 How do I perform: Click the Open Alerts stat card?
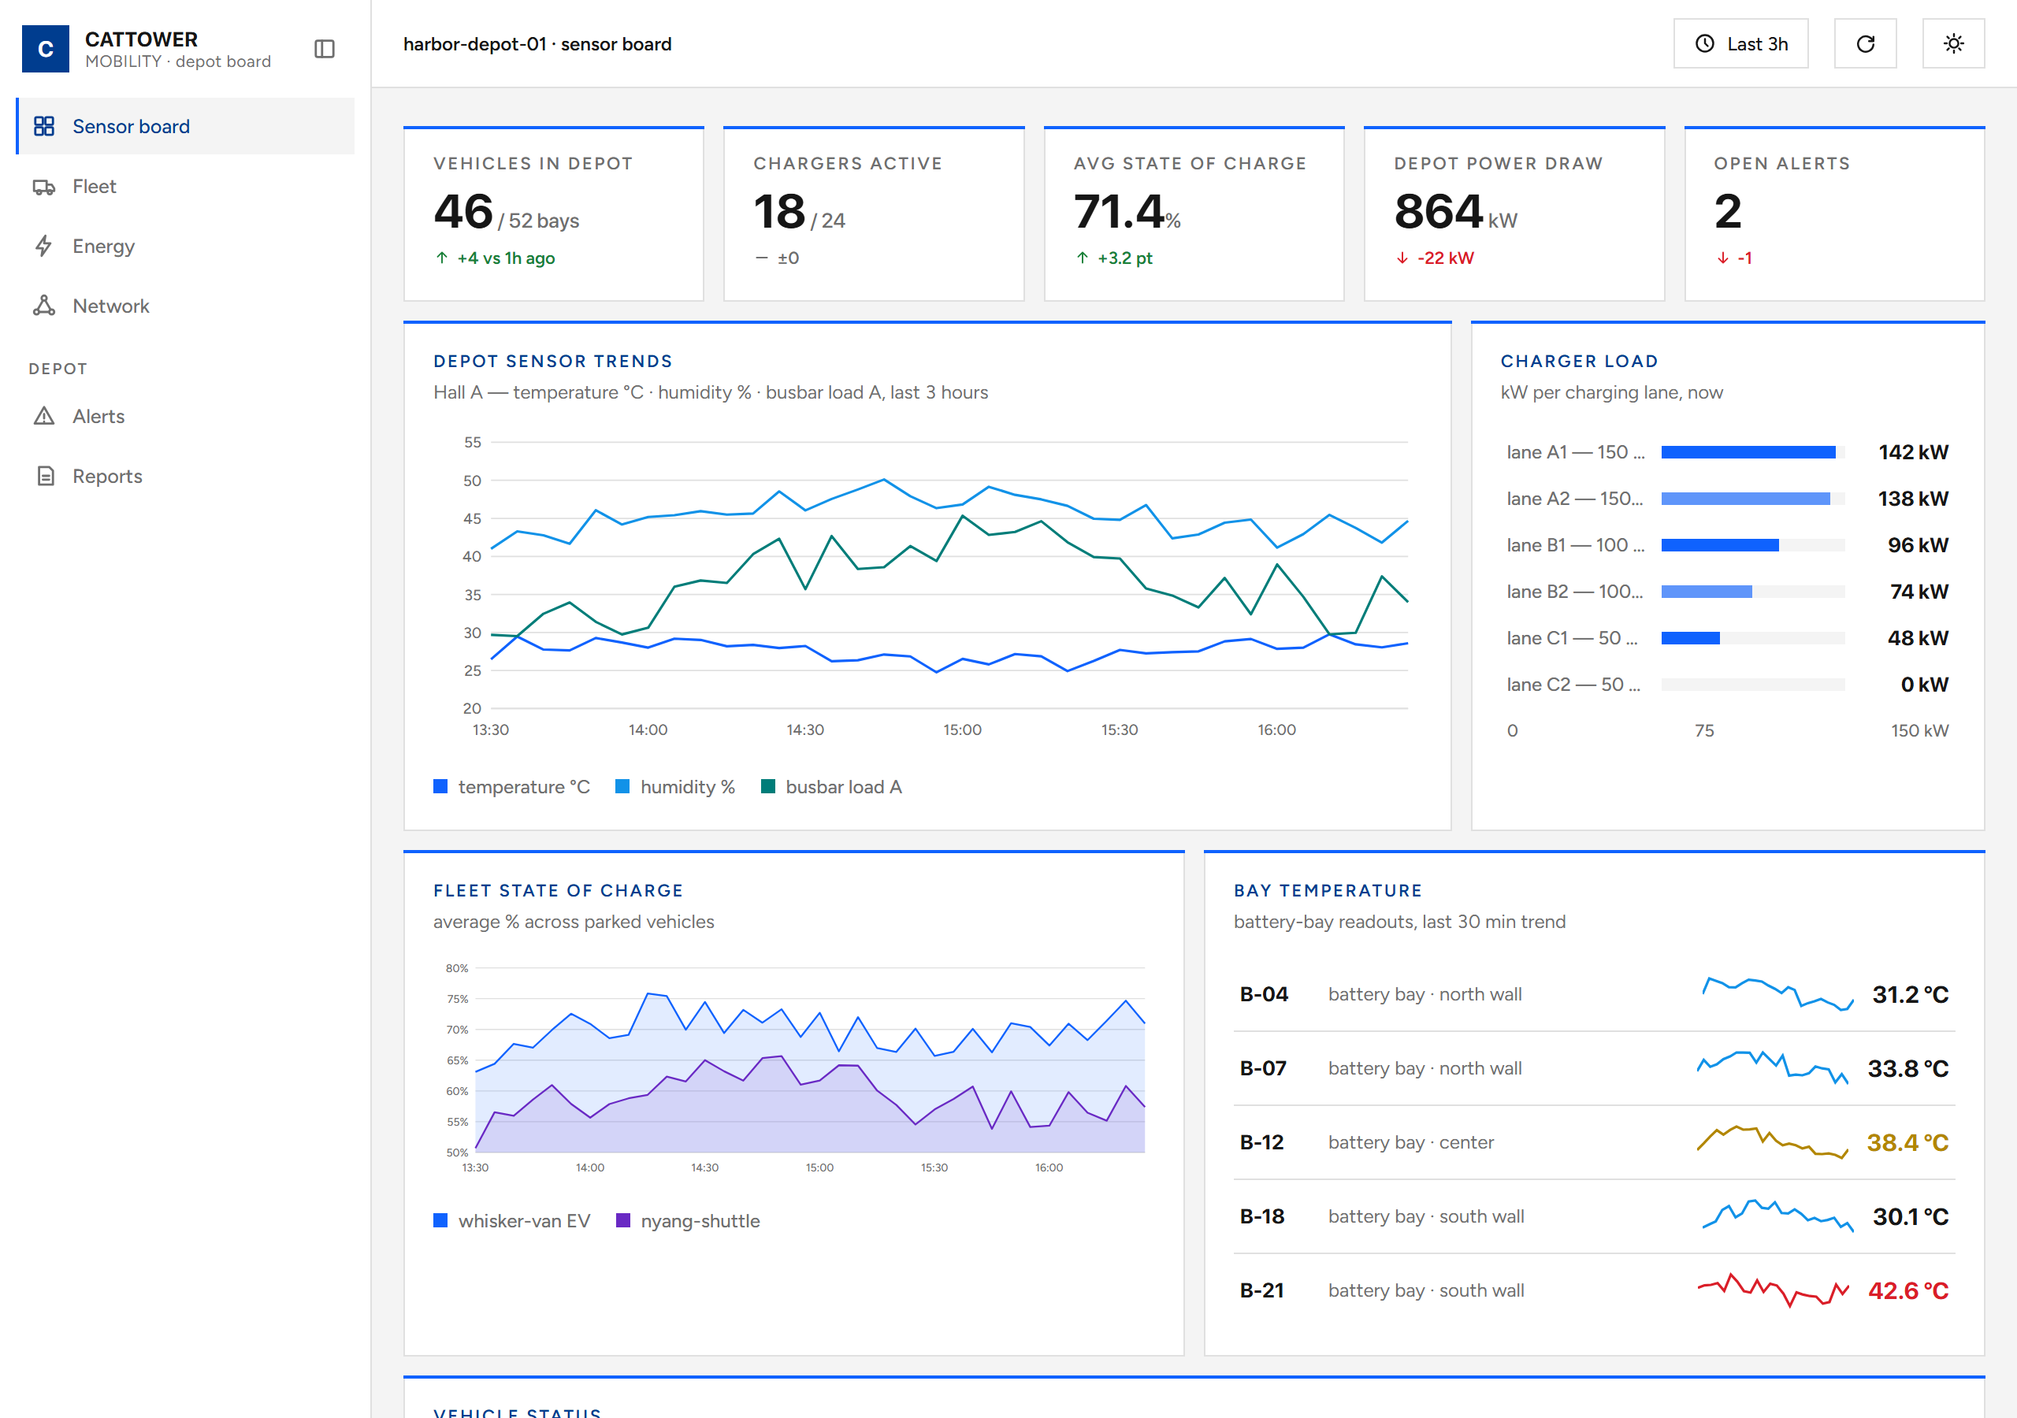(1834, 214)
